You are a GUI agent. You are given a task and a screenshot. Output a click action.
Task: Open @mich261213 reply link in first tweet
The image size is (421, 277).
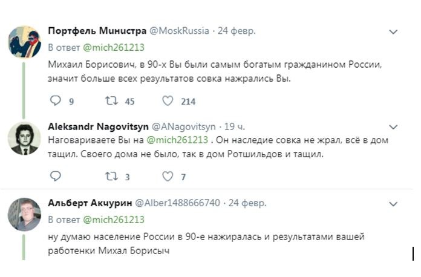tap(113, 47)
